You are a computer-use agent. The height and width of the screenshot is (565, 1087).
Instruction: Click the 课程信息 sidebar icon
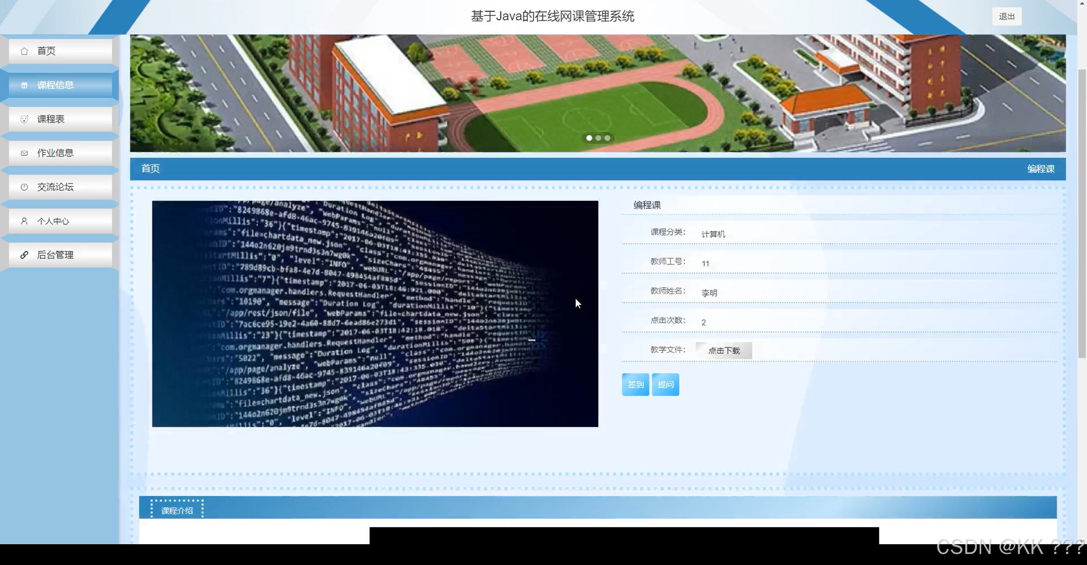point(24,85)
